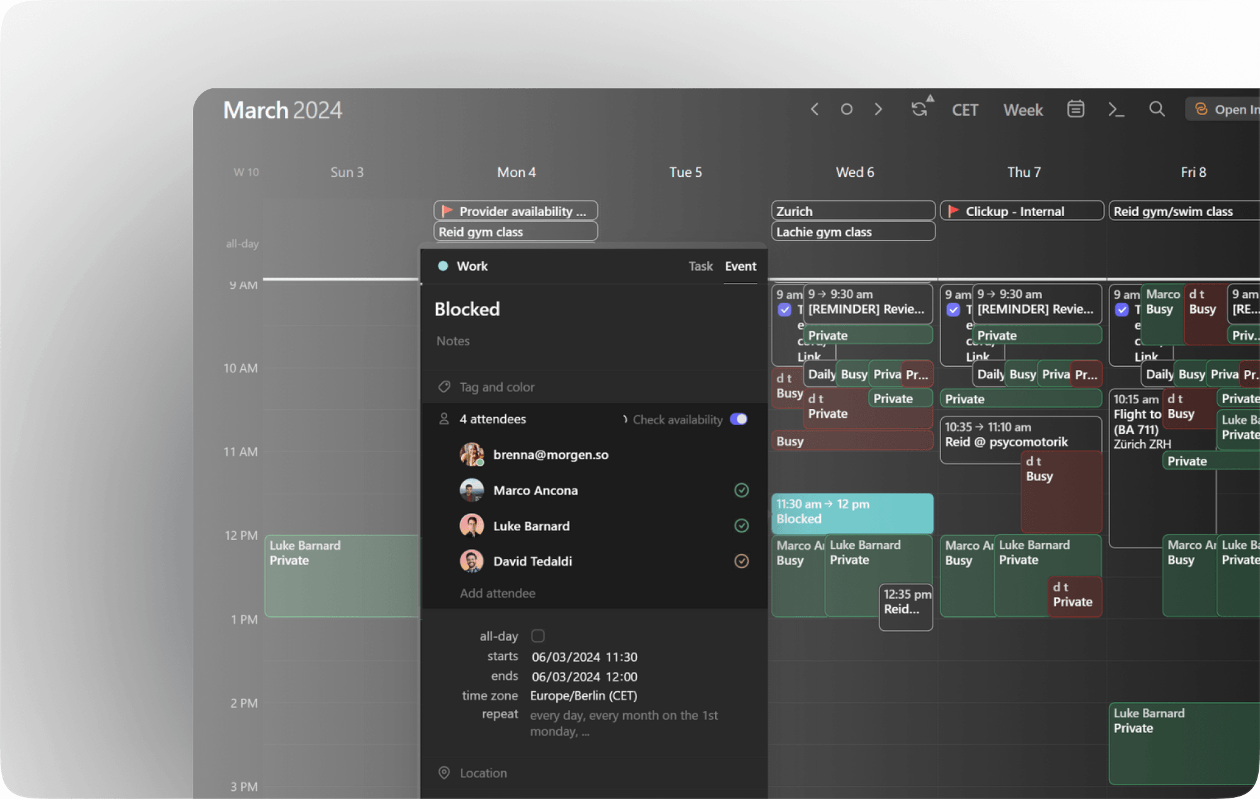1260x799 pixels.
Task: Open the Week view dropdown
Action: point(1023,110)
